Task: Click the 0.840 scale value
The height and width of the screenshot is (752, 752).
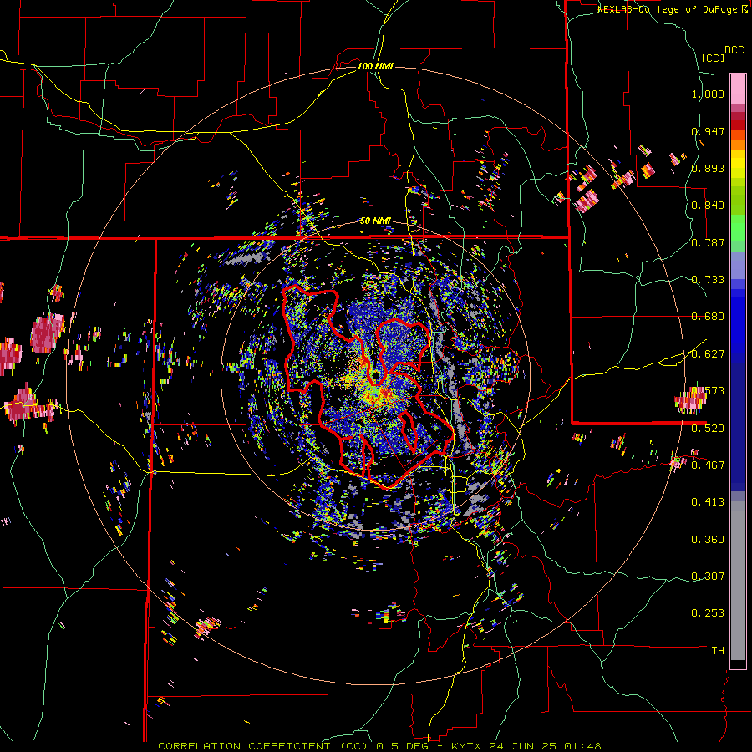Action: tap(708, 206)
